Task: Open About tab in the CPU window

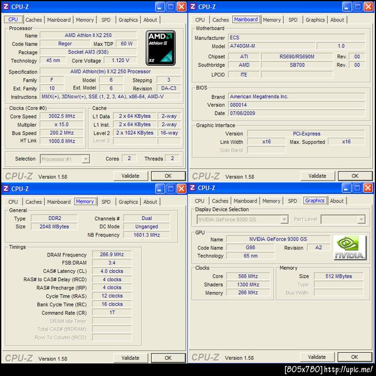Action: click(x=150, y=19)
